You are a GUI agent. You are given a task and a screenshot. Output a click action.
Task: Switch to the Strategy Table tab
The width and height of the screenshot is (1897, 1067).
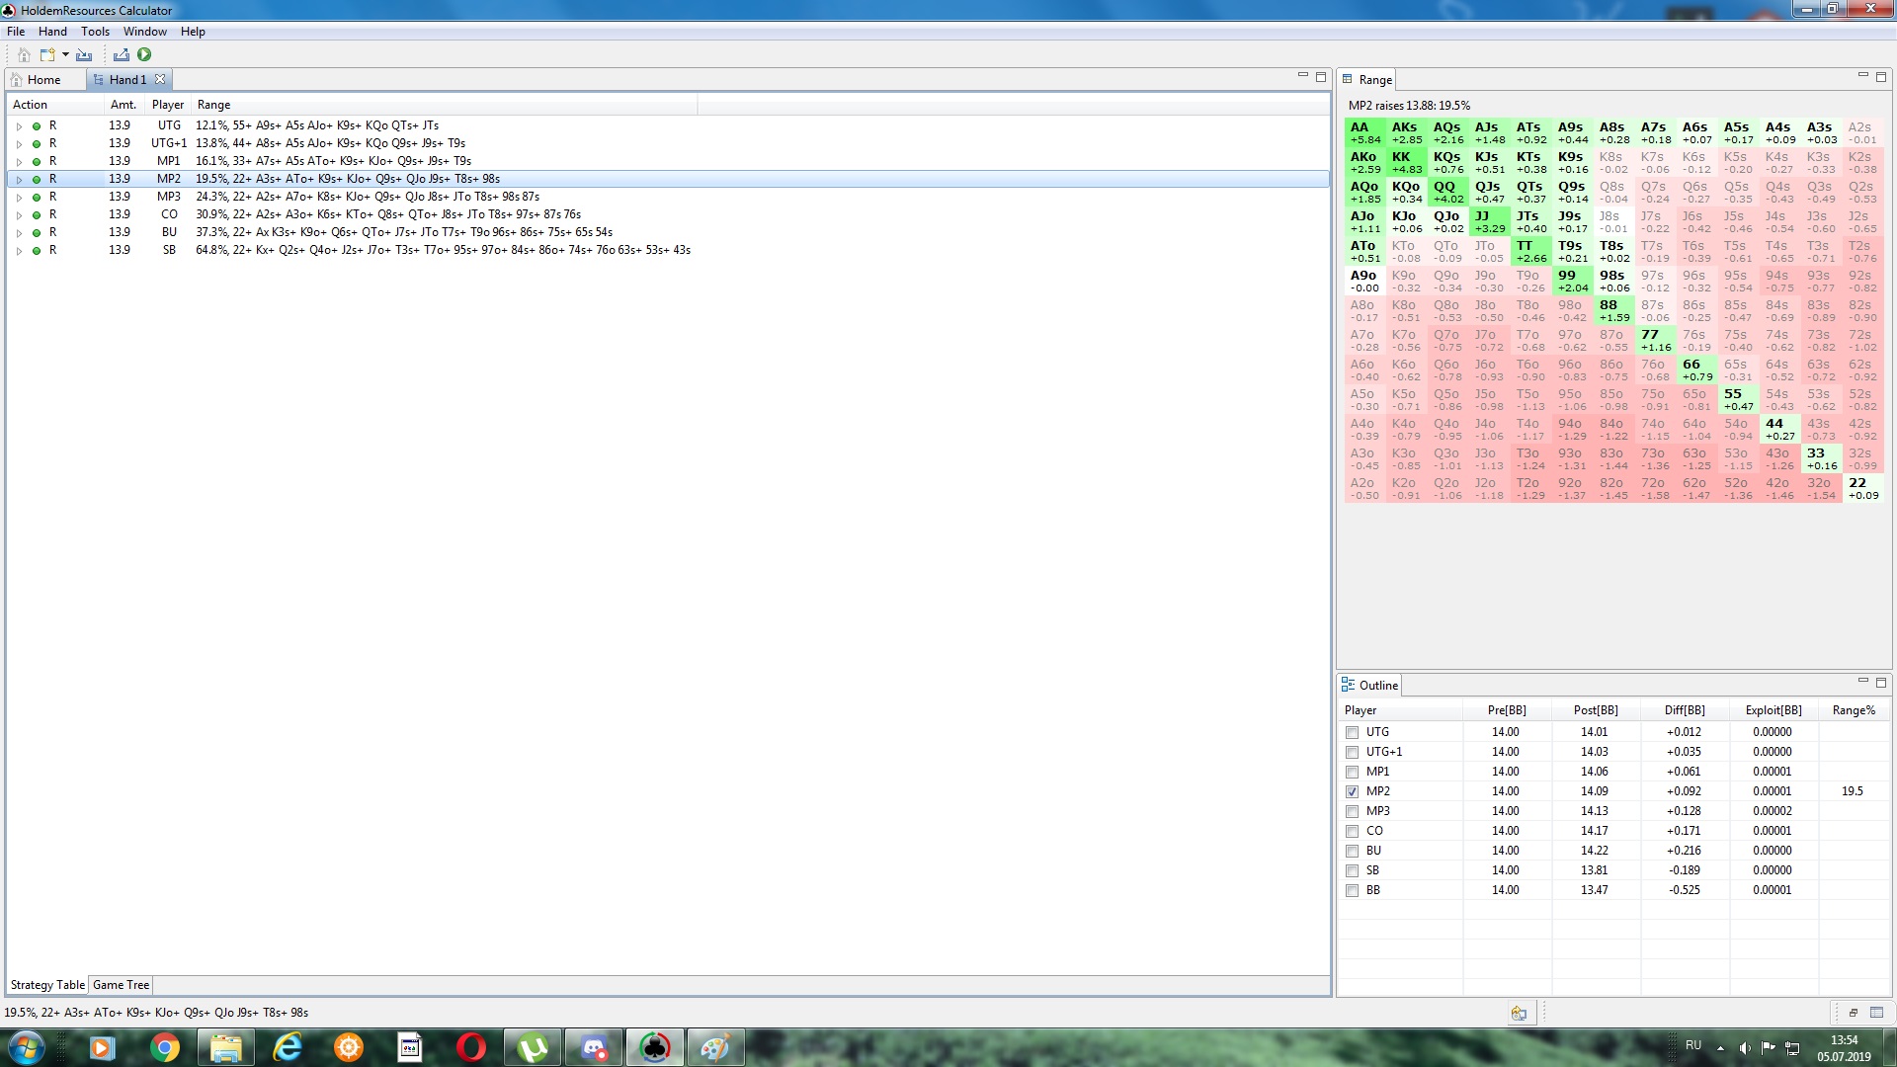pos(47,985)
